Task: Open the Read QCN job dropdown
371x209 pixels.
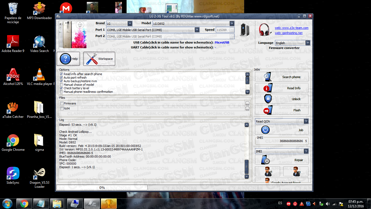Action: point(282,121)
